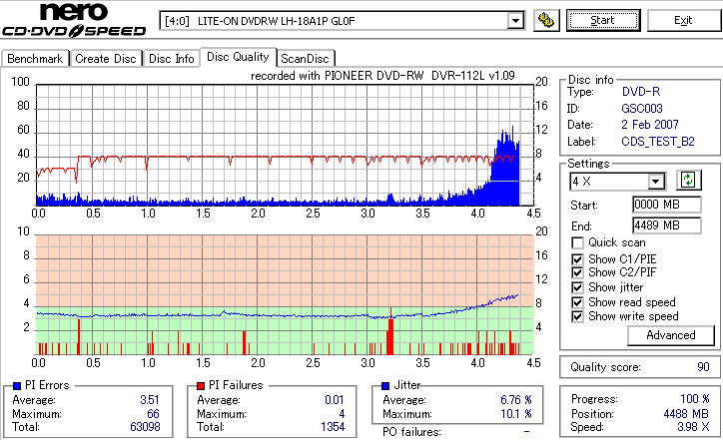The height and width of the screenshot is (440, 723).
Task: Uncheck Show read speed option
Action: pos(577,302)
